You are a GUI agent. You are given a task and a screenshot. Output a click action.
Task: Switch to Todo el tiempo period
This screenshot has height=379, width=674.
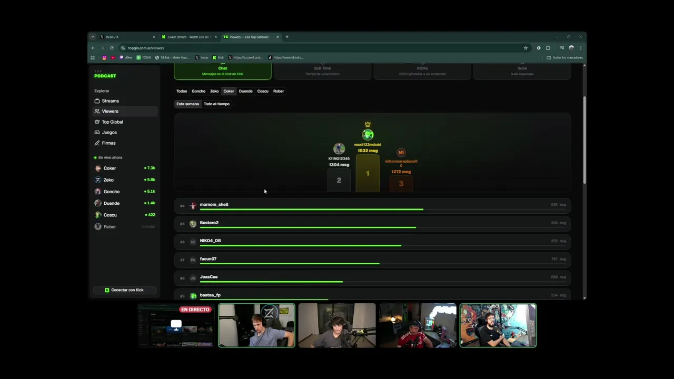coord(216,104)
